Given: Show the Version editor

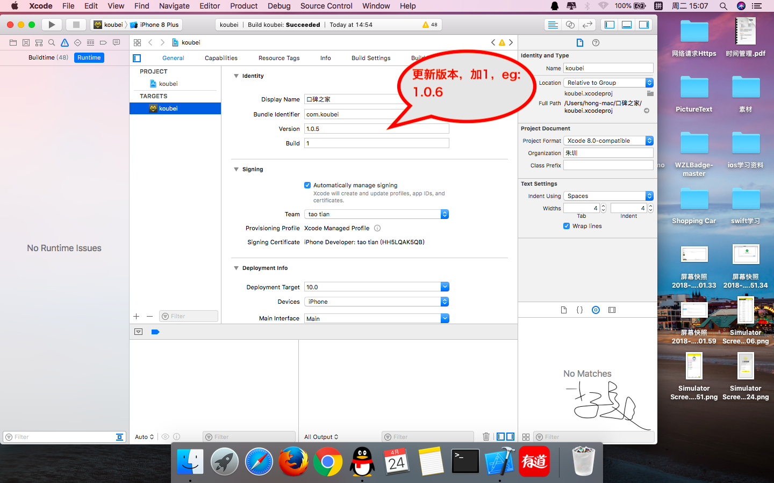Looking at the screenshot, I should (x=587, y=25).
